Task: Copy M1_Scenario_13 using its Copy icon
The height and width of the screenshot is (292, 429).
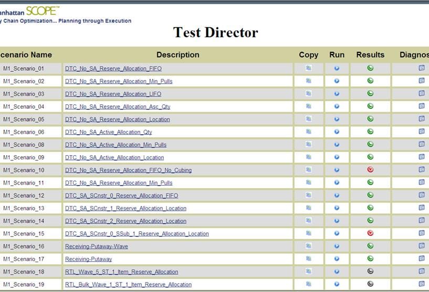Action: [x=309, y=208]
